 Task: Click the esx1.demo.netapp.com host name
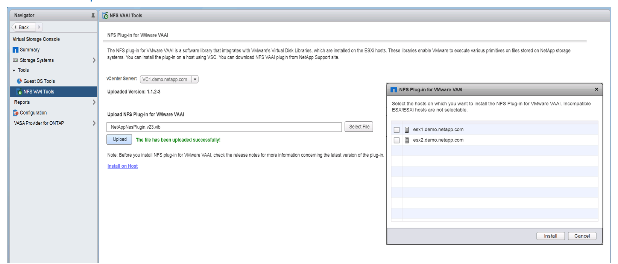[x=438, y=130]
